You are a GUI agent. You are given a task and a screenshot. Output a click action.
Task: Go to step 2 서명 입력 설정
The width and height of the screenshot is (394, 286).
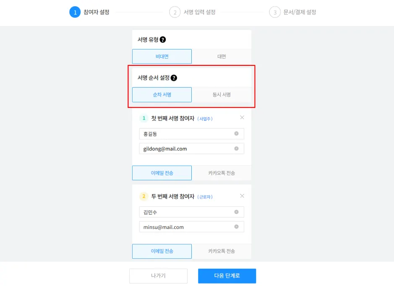point(193,12)
